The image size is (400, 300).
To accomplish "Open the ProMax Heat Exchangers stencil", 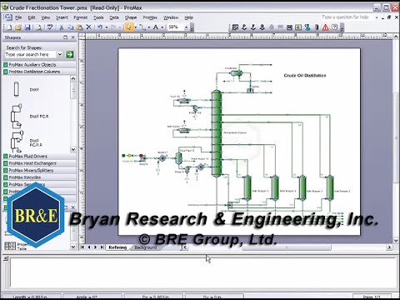I will [39, 163].
